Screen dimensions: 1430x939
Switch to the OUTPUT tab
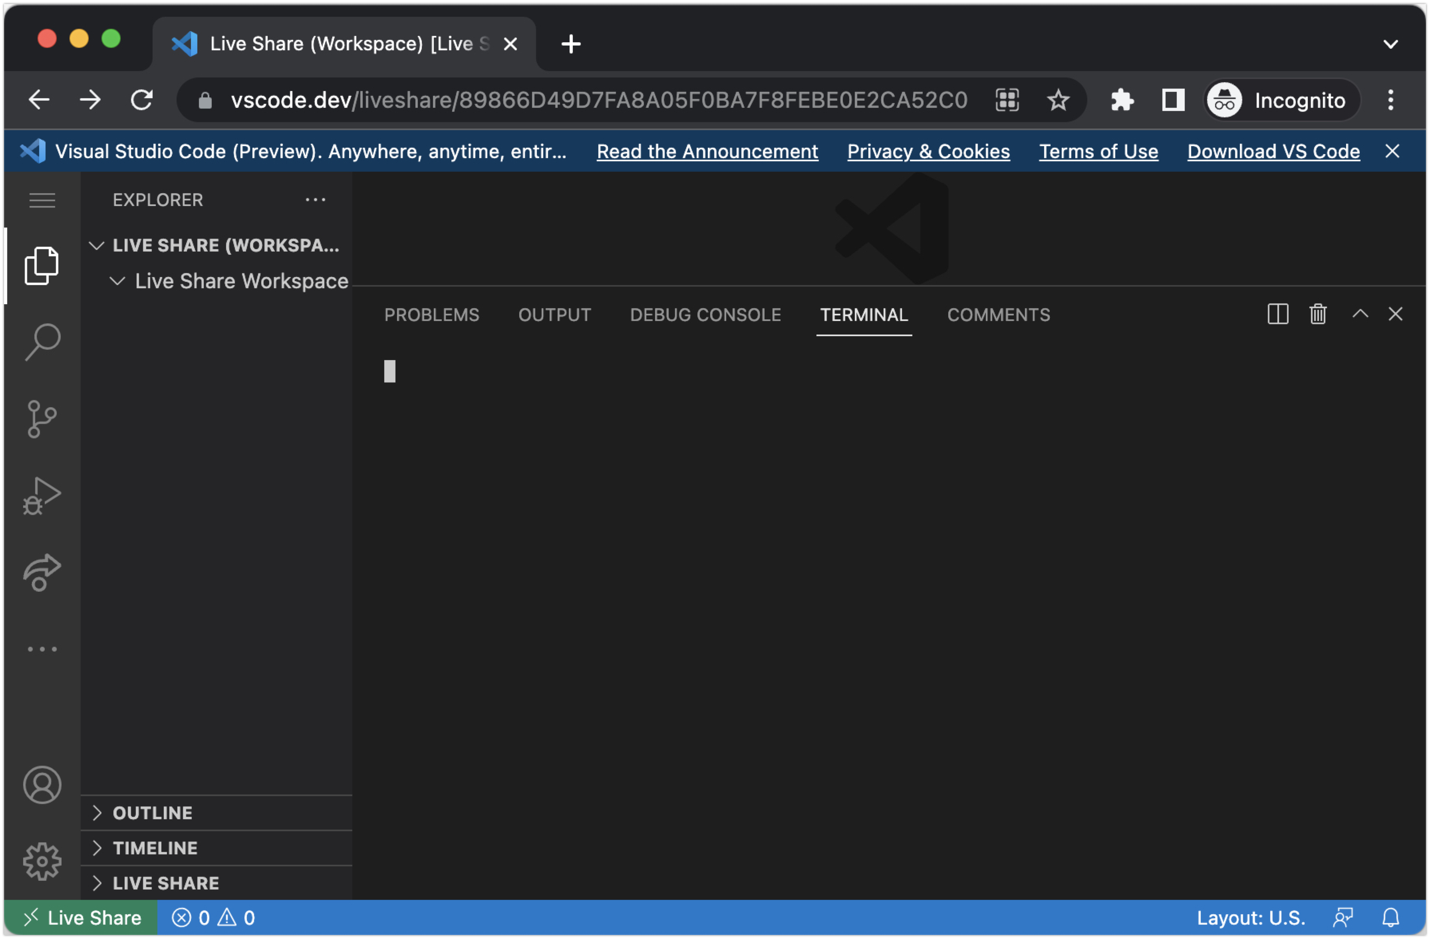click(x=554, y=315)
